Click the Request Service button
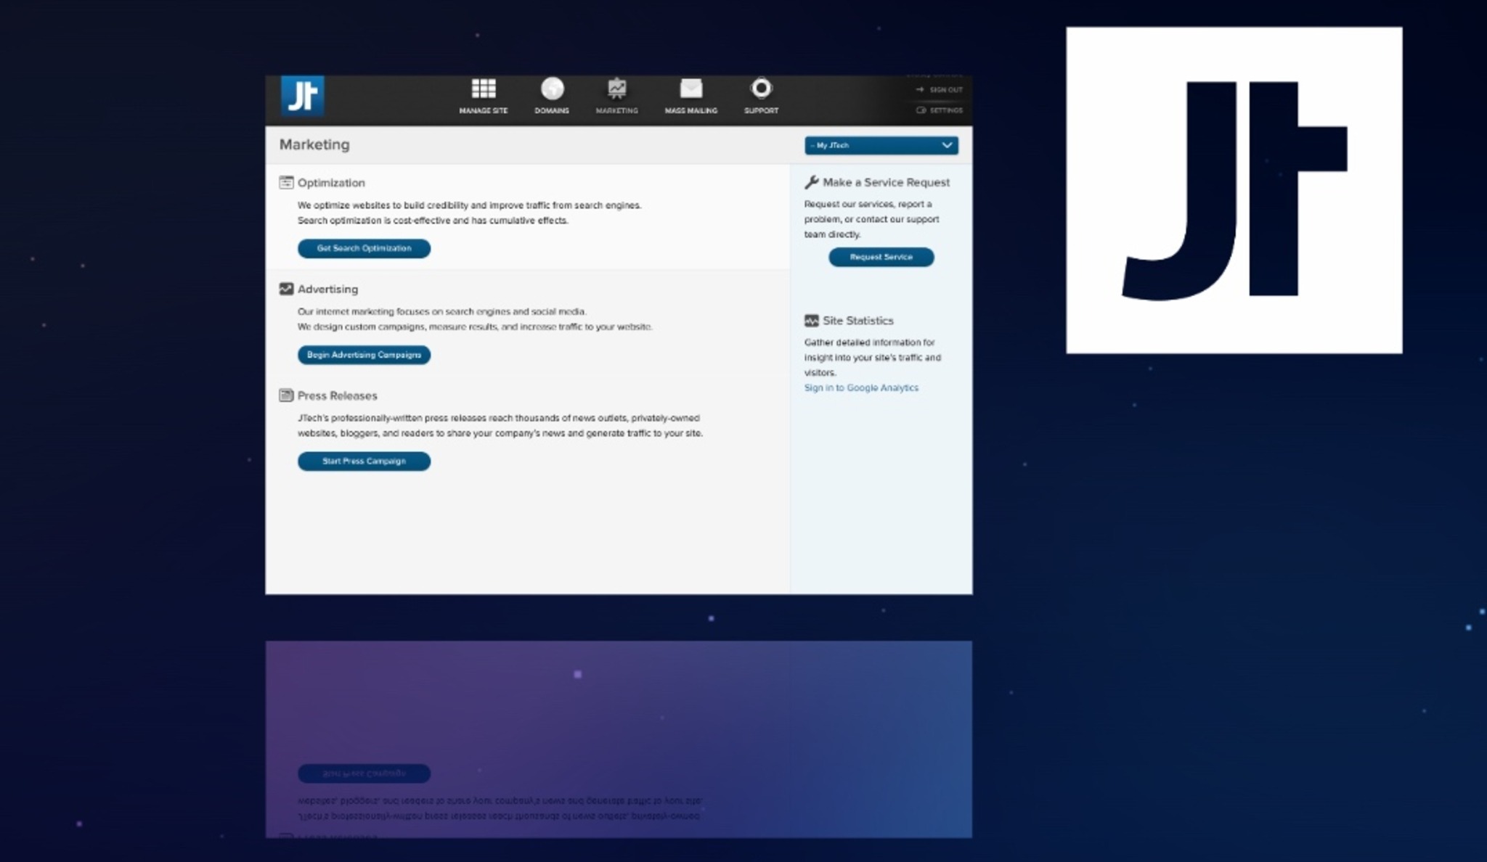 click(x=881, y=257)
